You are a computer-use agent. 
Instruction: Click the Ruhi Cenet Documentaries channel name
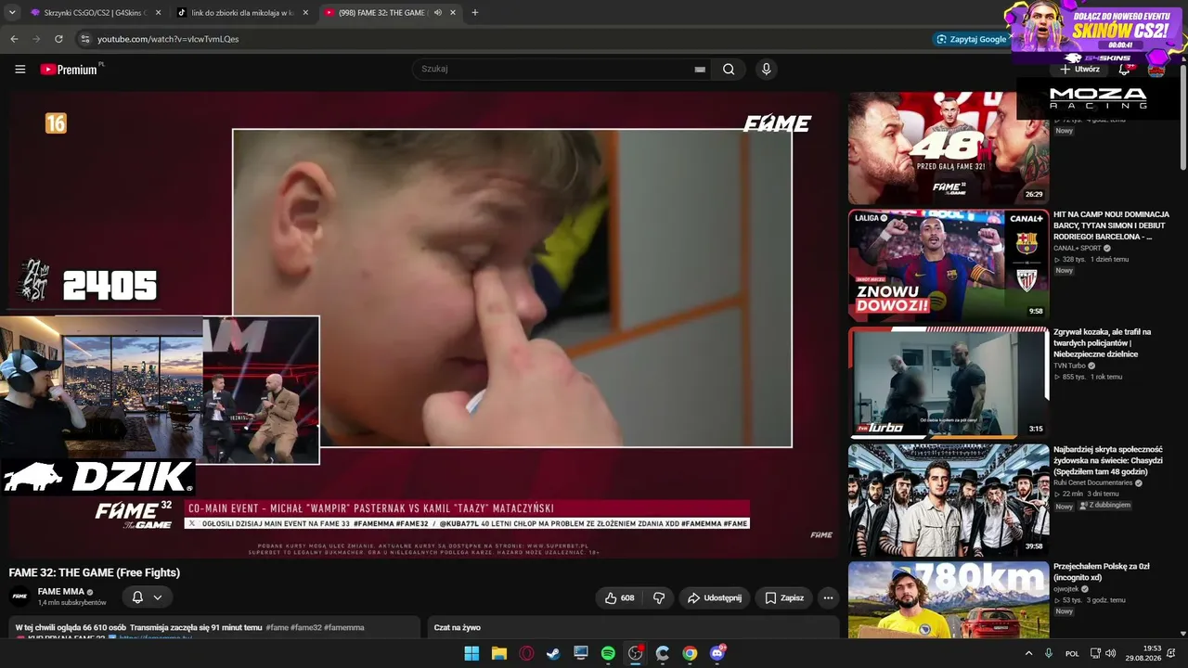(x=1092, y=483)
